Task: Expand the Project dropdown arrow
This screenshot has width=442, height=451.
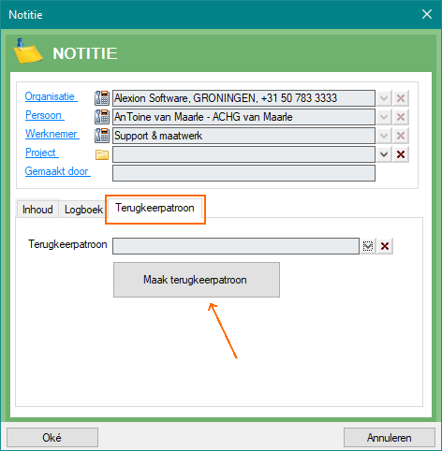Action: 384,154
